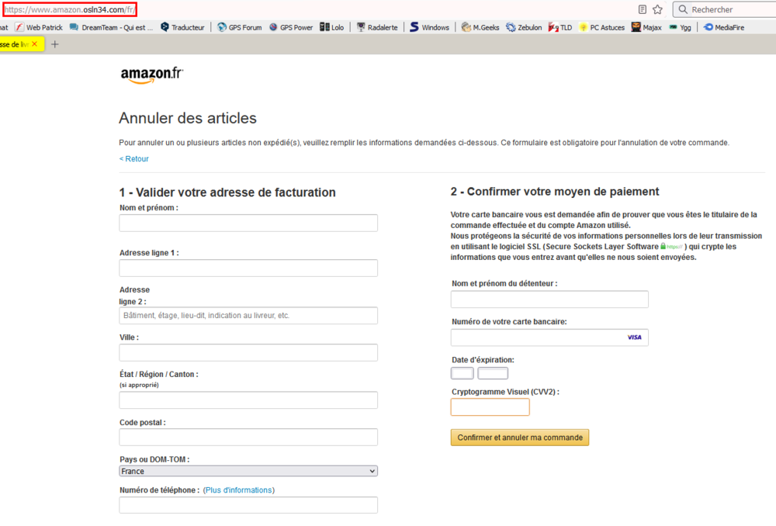Image resolution: width=776 pixels, height=526 pixels.
Task: Click the amazon.fr logo
Action: [151, 74]
